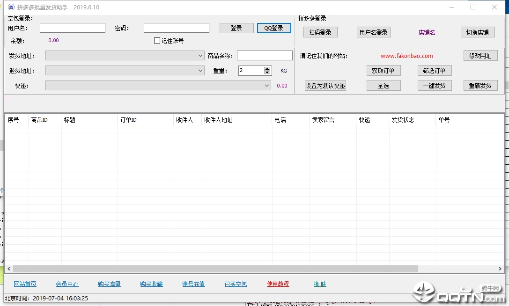The height and width of the screenshot is (306, 509).
Task: Click the 用户名登录 button
Action: [x=373, y=32]
